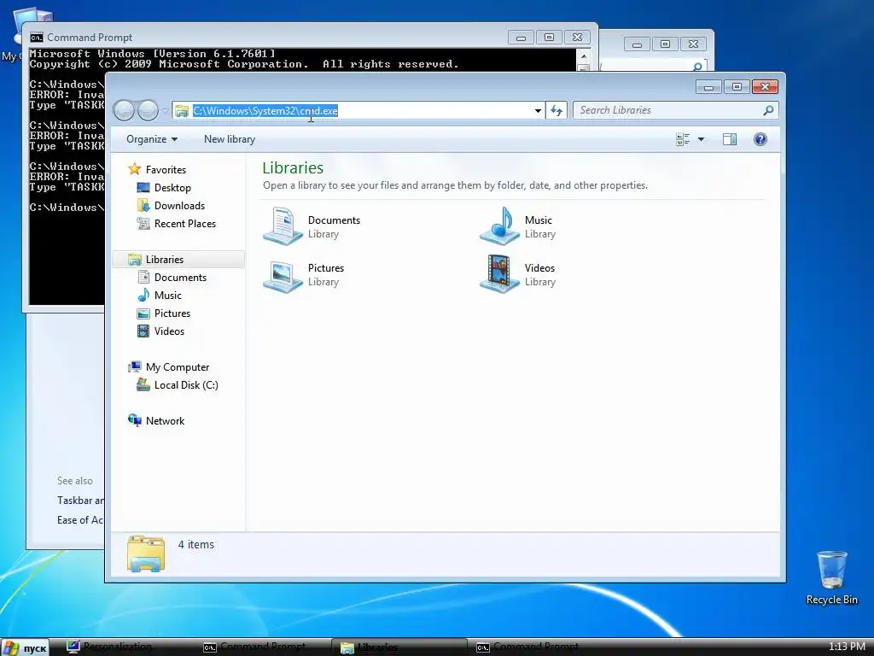The image size is (874, 656).
Task: Select Documents under Libraries in sidebar
Action: 180,278
